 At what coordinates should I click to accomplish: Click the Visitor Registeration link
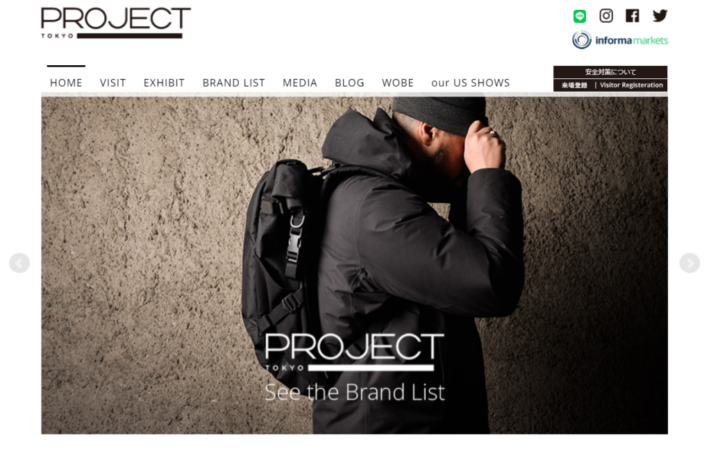tap(631, 85)
